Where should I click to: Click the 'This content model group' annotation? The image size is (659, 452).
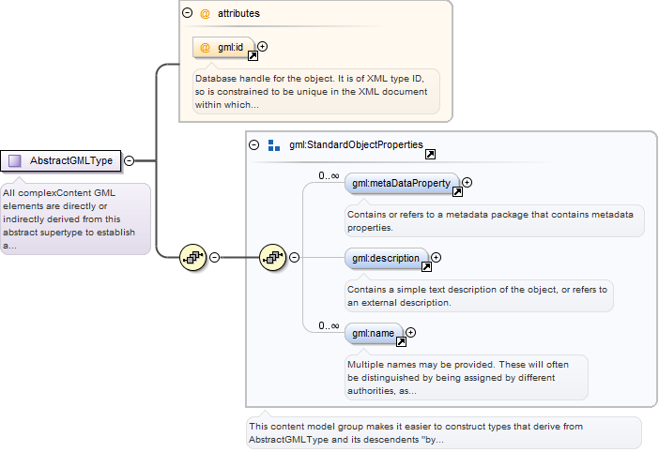(444, 432)
